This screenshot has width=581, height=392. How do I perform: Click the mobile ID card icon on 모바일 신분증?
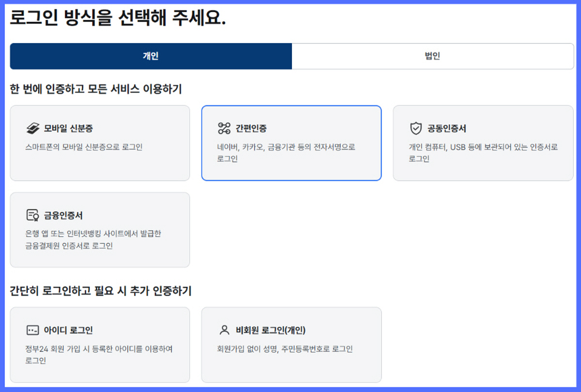click(x=33, y=127)
